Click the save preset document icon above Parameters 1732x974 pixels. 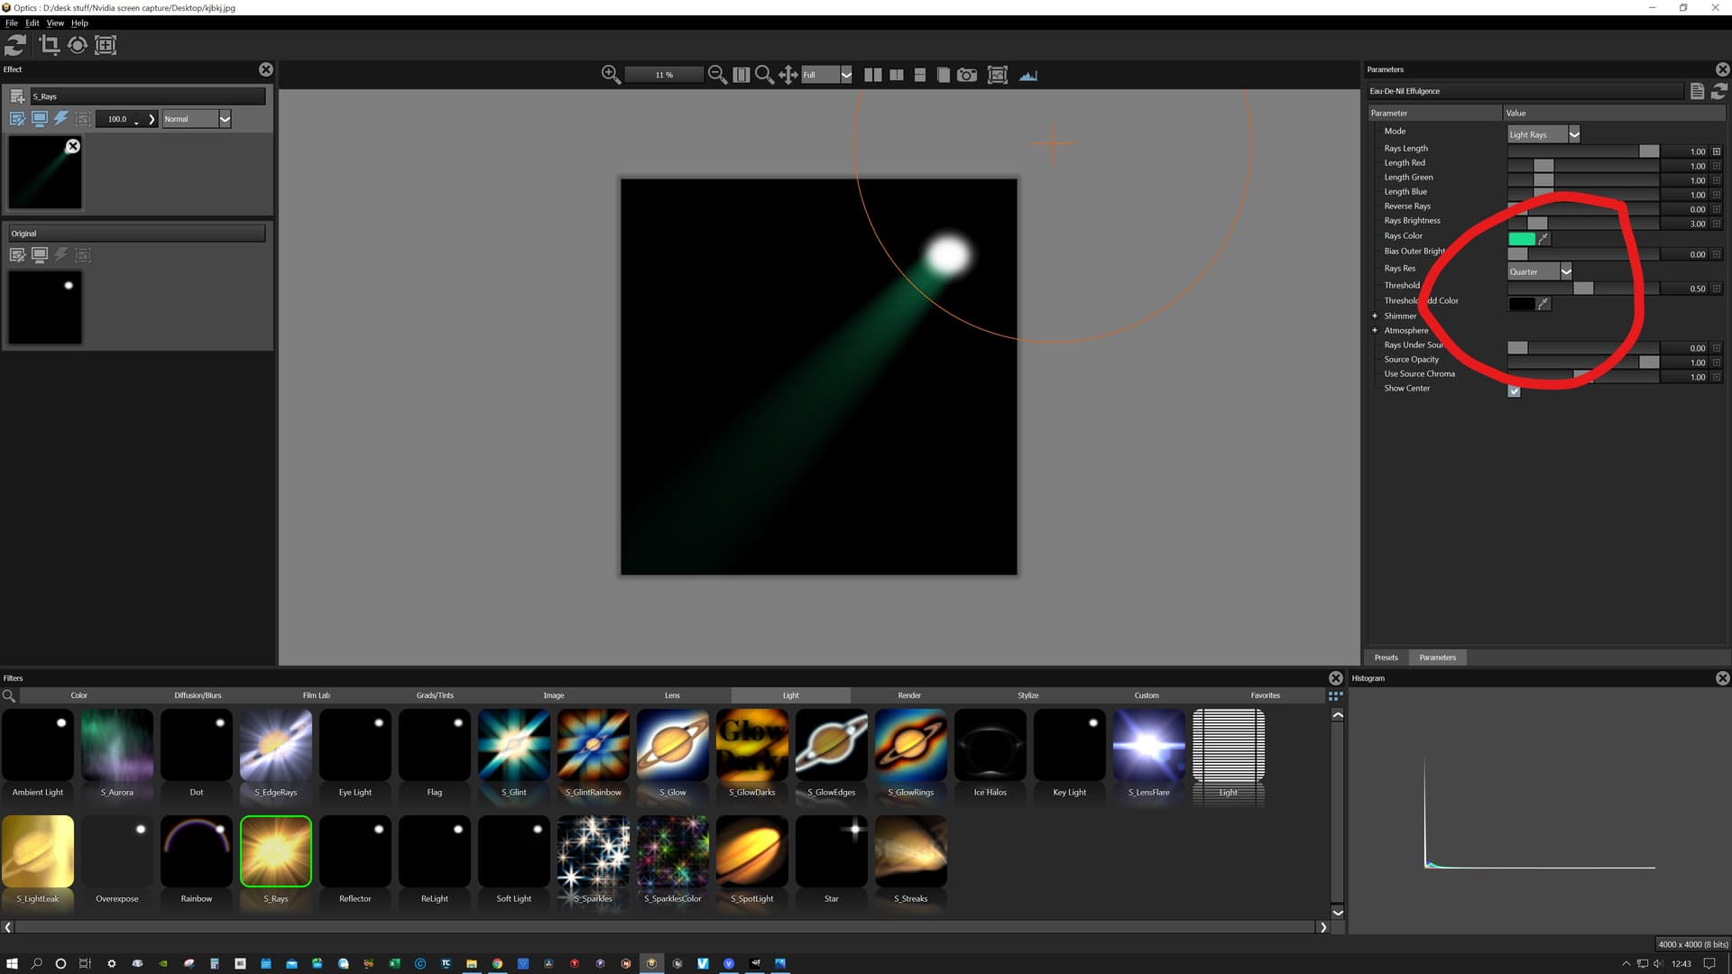1697,90
